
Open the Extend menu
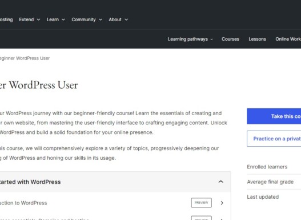coord(30,19)
